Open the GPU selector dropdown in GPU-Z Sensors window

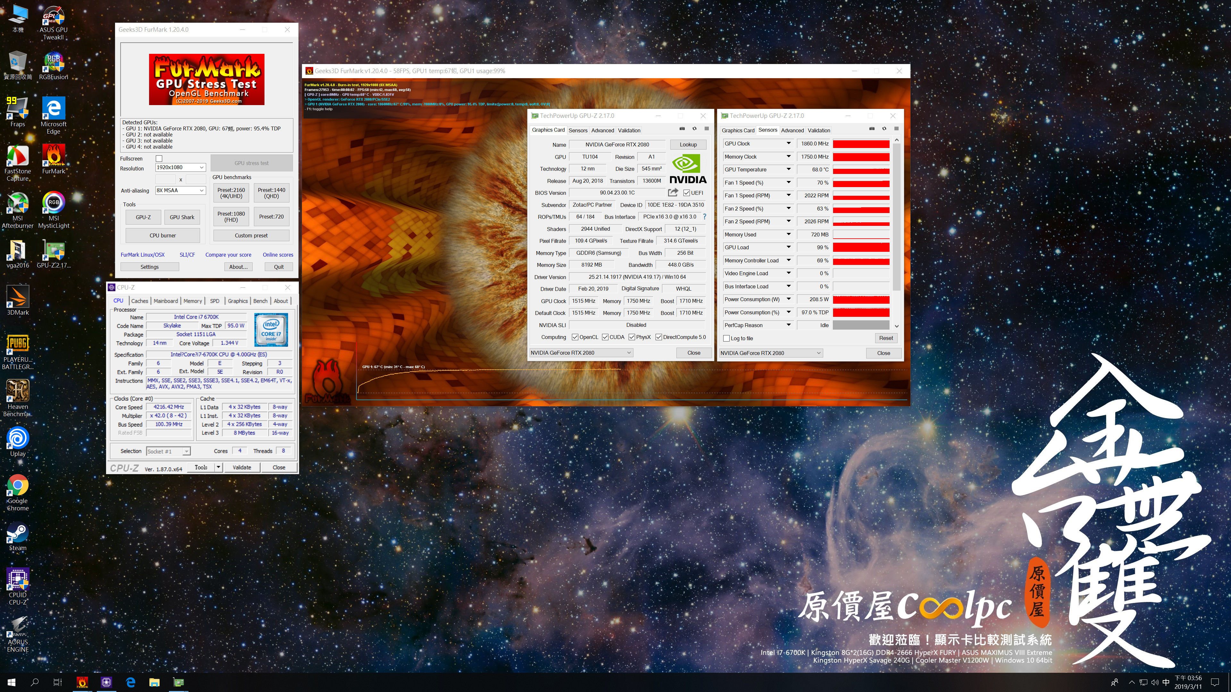tap(771, 353)
